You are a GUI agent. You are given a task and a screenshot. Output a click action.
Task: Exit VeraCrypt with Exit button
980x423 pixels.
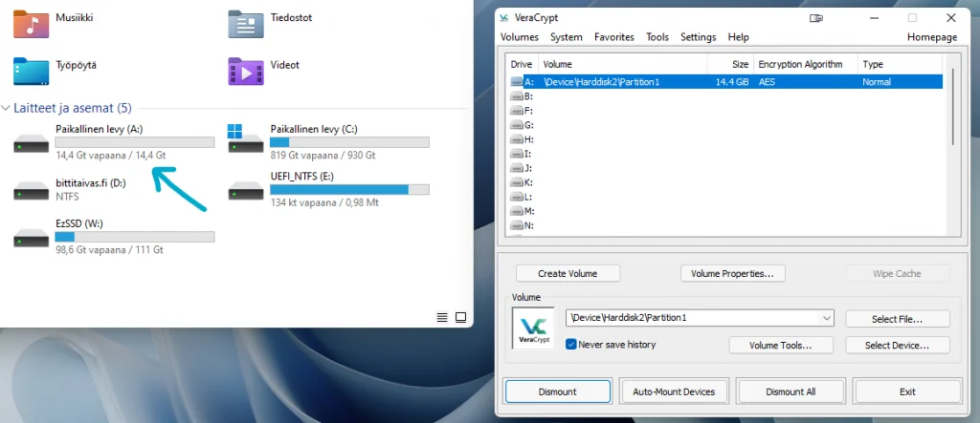point(907,391)
